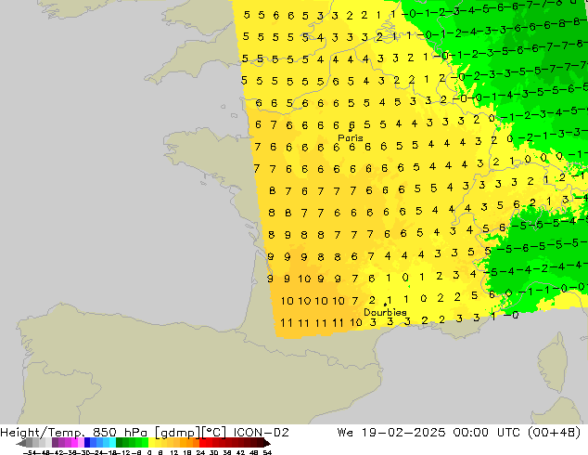588x455 pixels.
Task: Select the black dot marker above Paris label
Action: [351, 130]
